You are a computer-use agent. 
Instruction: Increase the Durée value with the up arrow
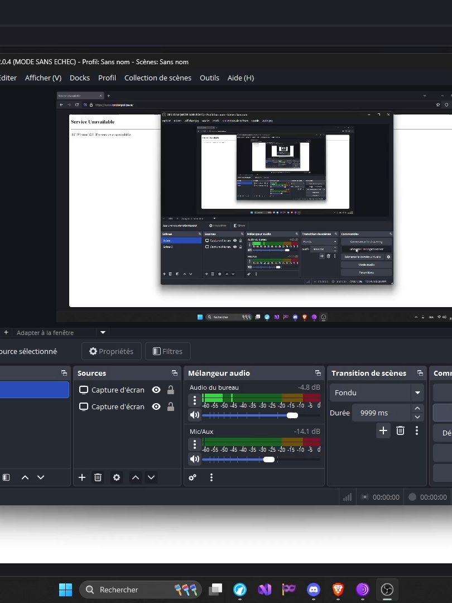pos(417,408)
